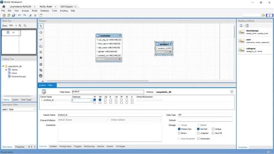
Task: Click the table editor icon beside Table Name
Action: point(44,92)
